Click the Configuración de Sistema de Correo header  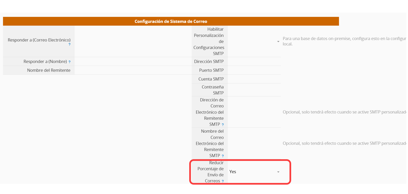tap(171, 21)
